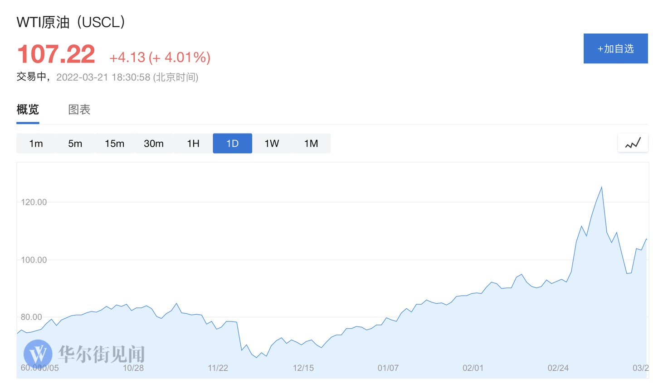Choose the 1D daily interval
The image size is (653, 383).
232,144
